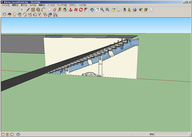
Task: Select the Line pencil tool
Action: click(28, 10)
